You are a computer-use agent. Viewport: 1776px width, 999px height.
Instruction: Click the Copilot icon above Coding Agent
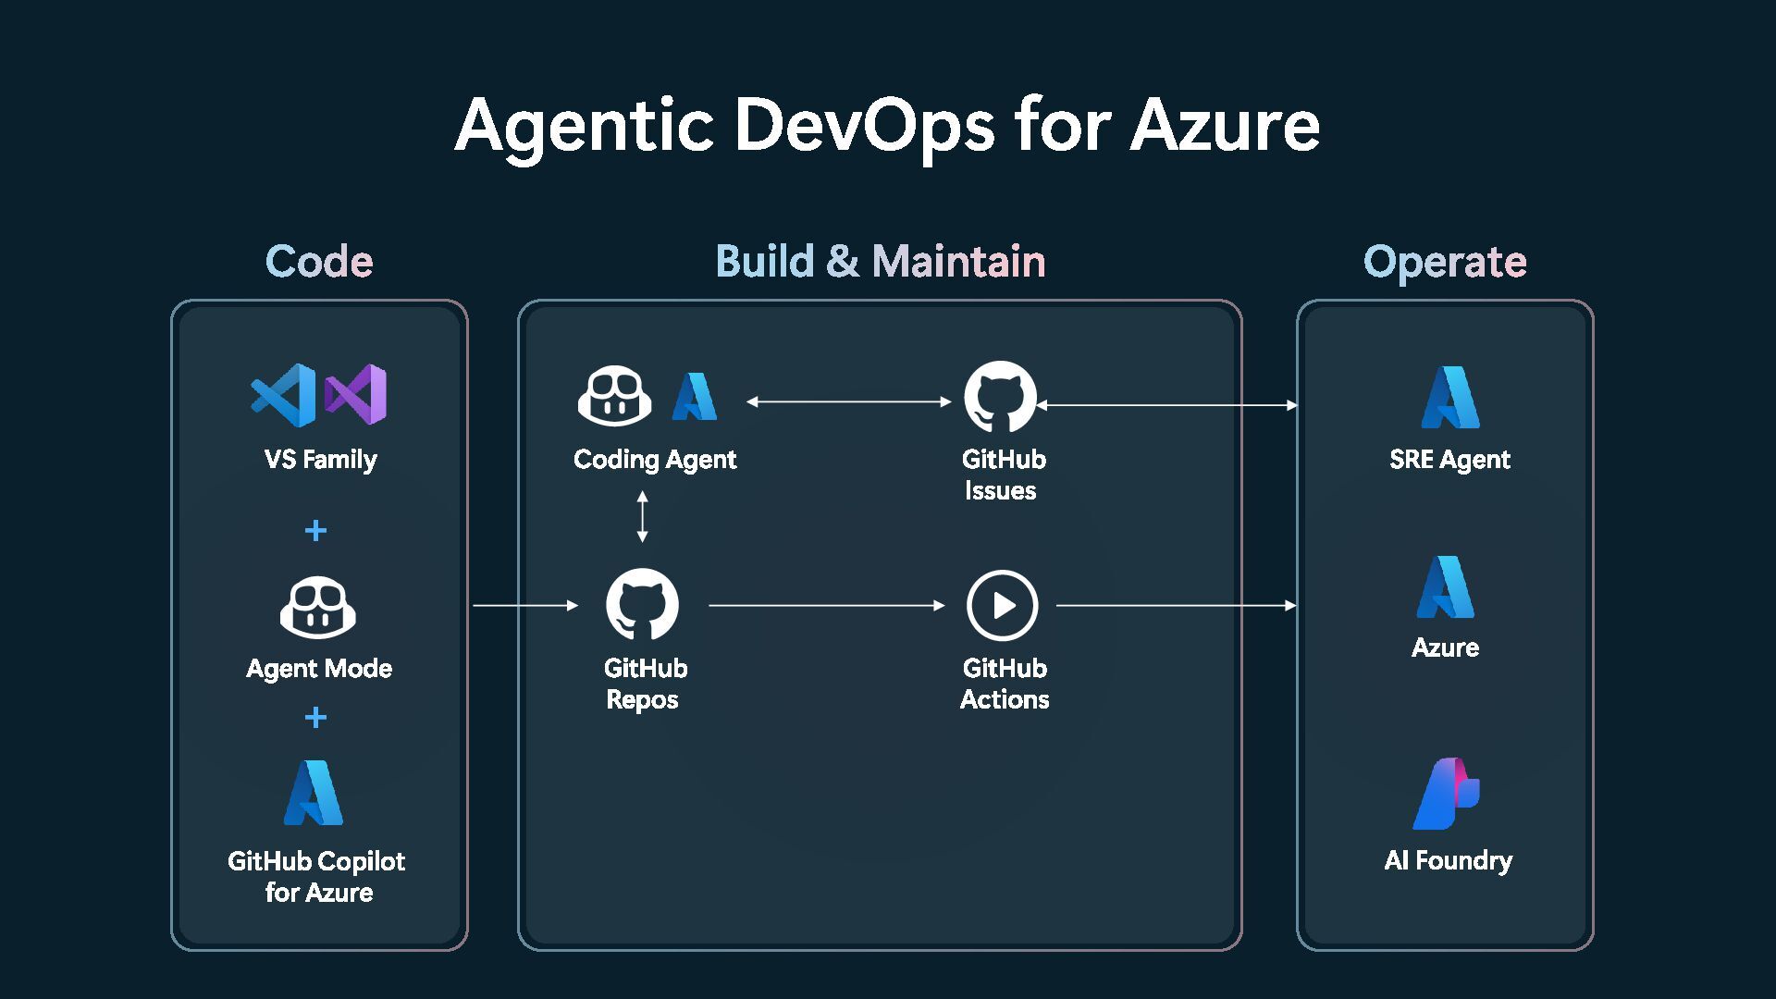[x=615, y=396]
